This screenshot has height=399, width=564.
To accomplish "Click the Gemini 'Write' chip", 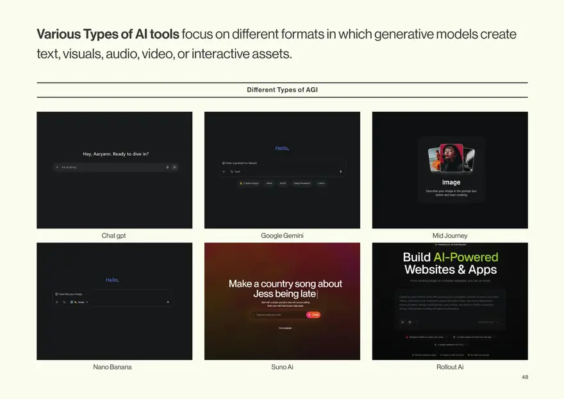I will coord(269,183).
